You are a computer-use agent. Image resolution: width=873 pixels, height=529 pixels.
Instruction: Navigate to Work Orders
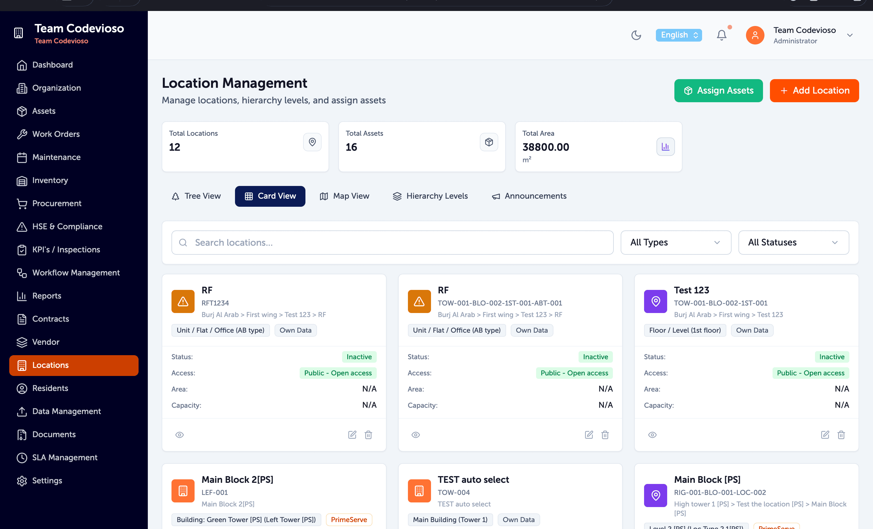coord(74,134)
